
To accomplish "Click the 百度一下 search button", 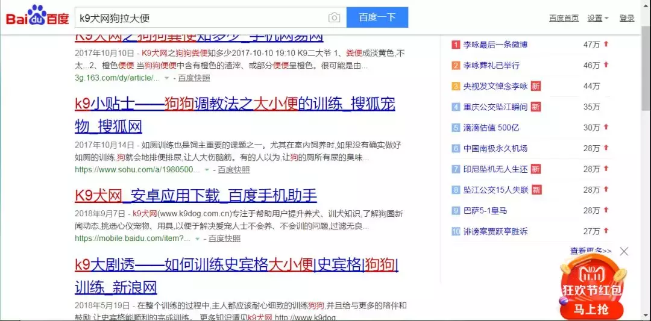I will pyautogui.click(x=377, y=17).
